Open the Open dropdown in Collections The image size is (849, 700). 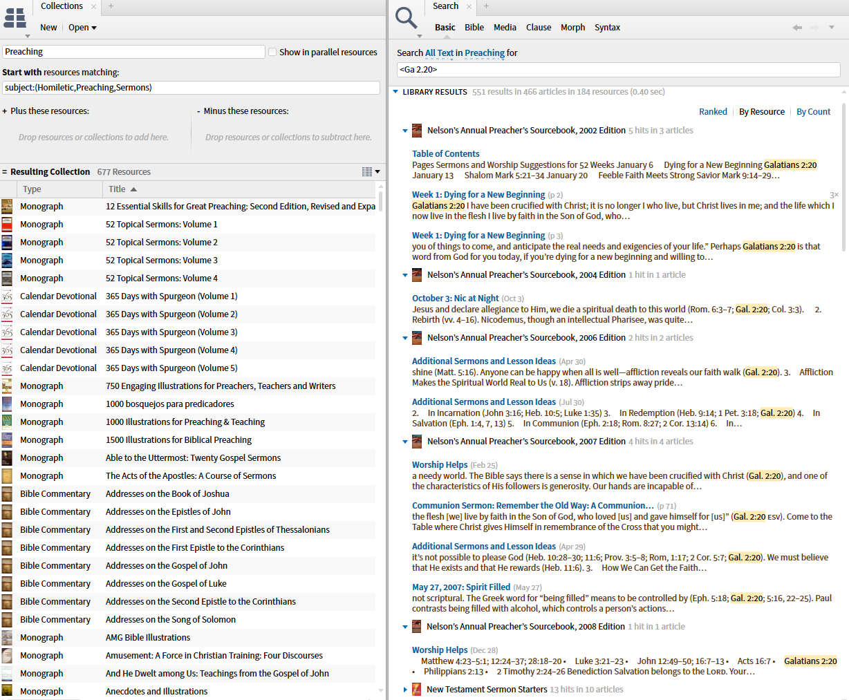82,28
